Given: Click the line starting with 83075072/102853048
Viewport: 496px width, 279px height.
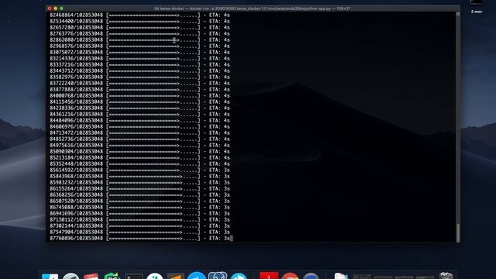Looking at the screenshot, I should tap(139, 52).
